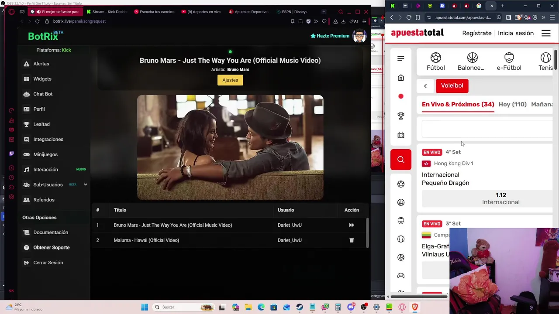Open Brave main menu icon
This screenshot has width=559, height=314.
click(x=552, y=17)
